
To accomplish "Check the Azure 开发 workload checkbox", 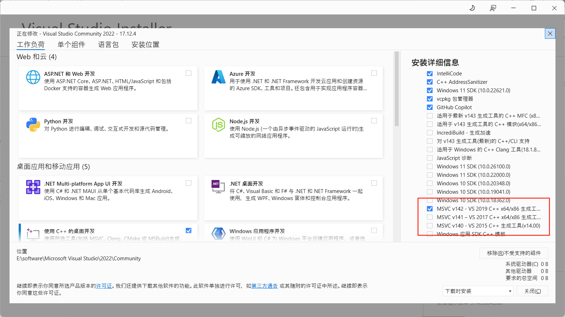I will pos(374,73).
